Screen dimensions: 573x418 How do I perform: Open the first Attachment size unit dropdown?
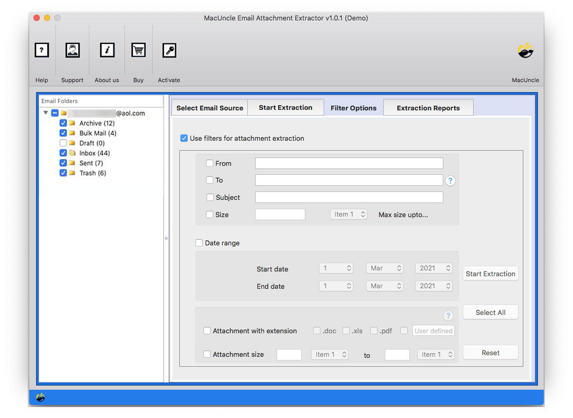click(329, 354)
